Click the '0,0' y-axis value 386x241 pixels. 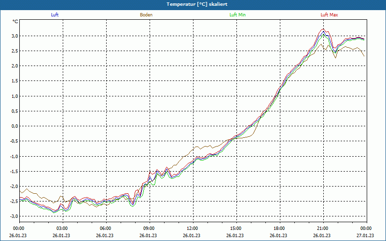click(15, 126)
